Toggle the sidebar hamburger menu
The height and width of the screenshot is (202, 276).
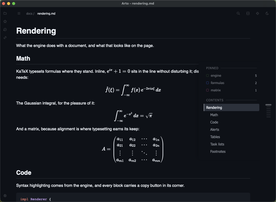click(x=19, y=14)
